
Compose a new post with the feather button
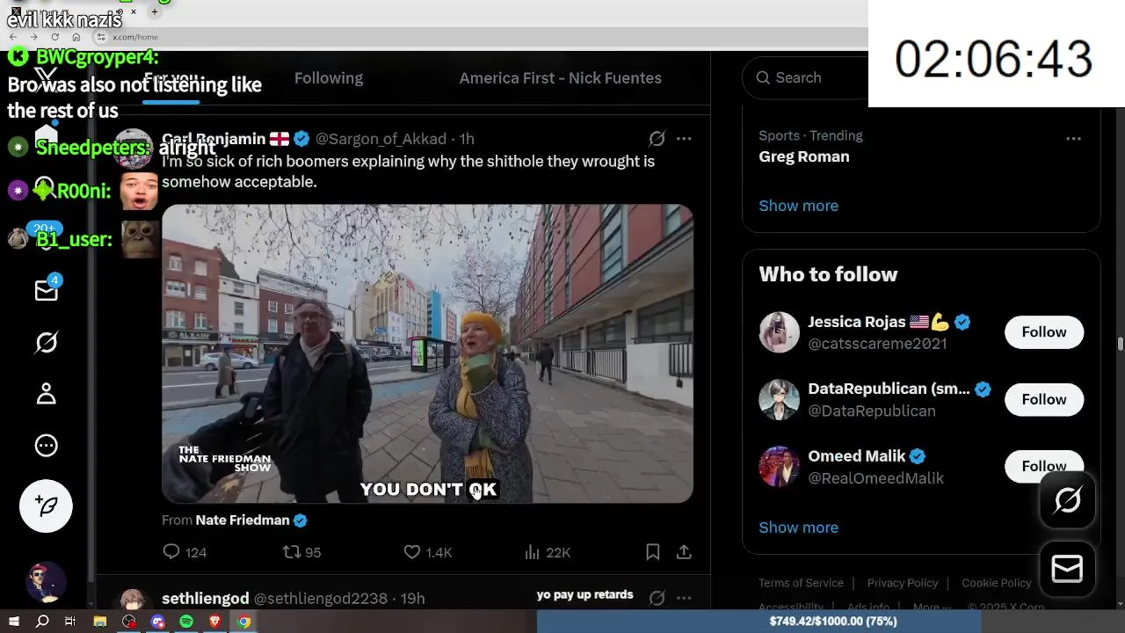point(46,506)
